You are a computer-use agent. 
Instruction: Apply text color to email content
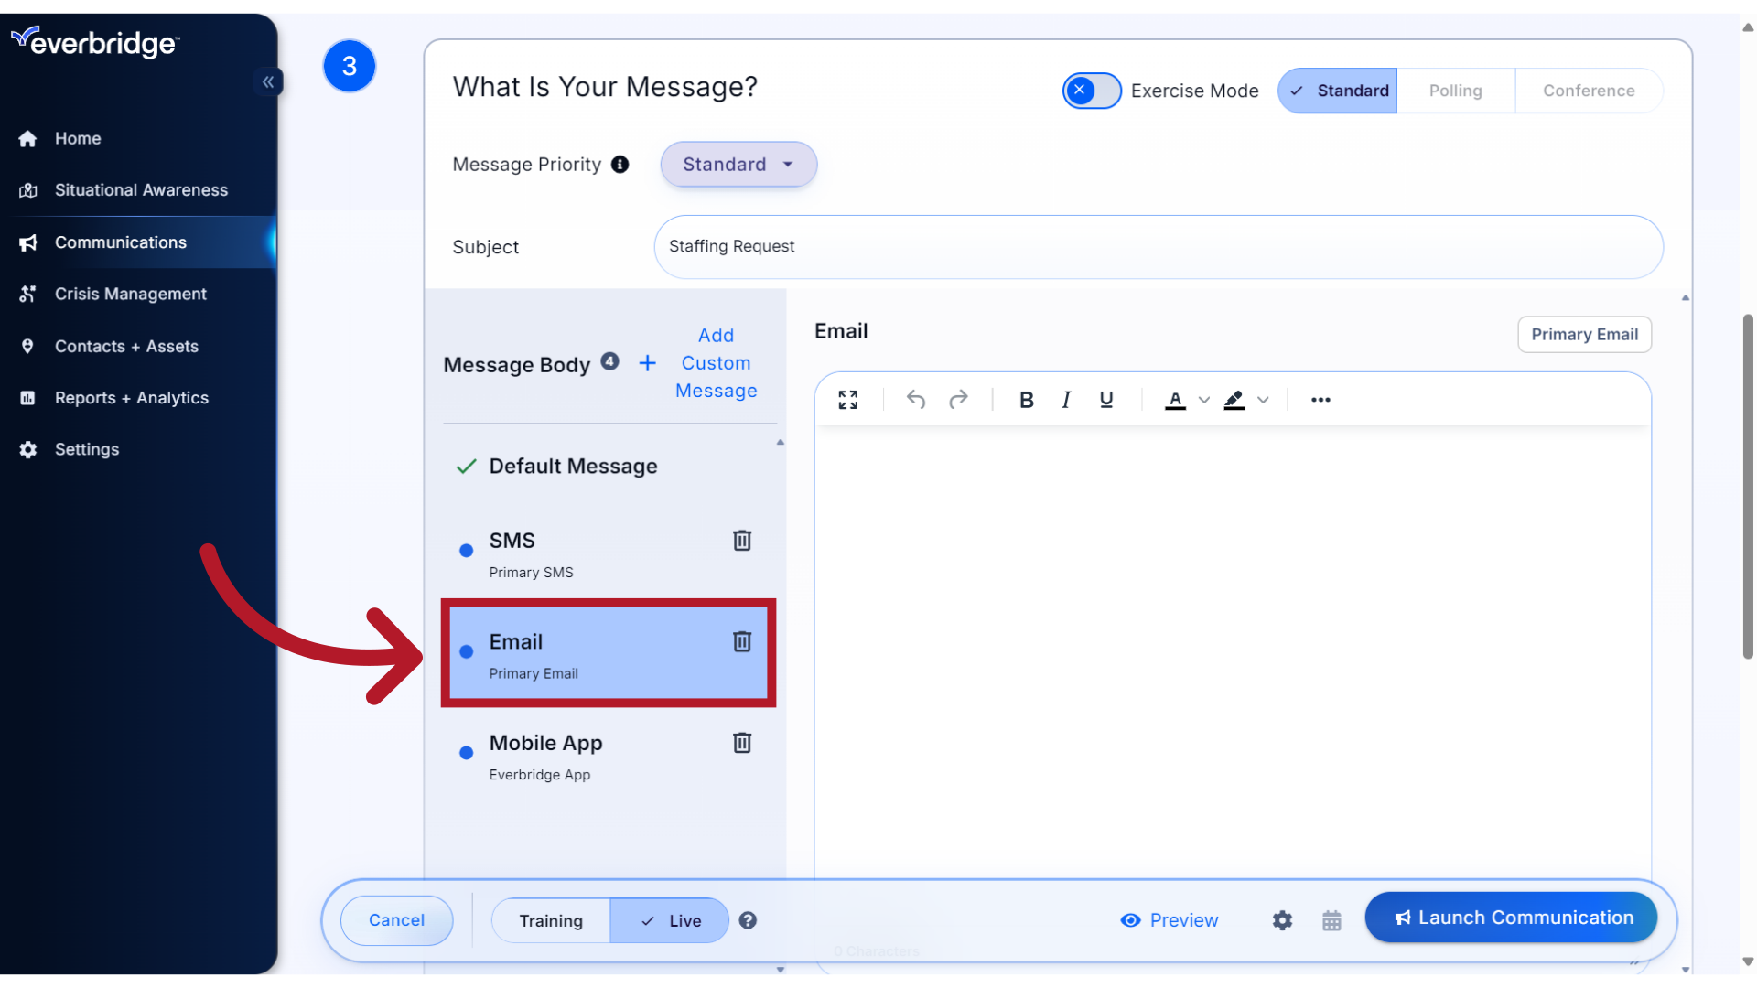[1175, 400]
